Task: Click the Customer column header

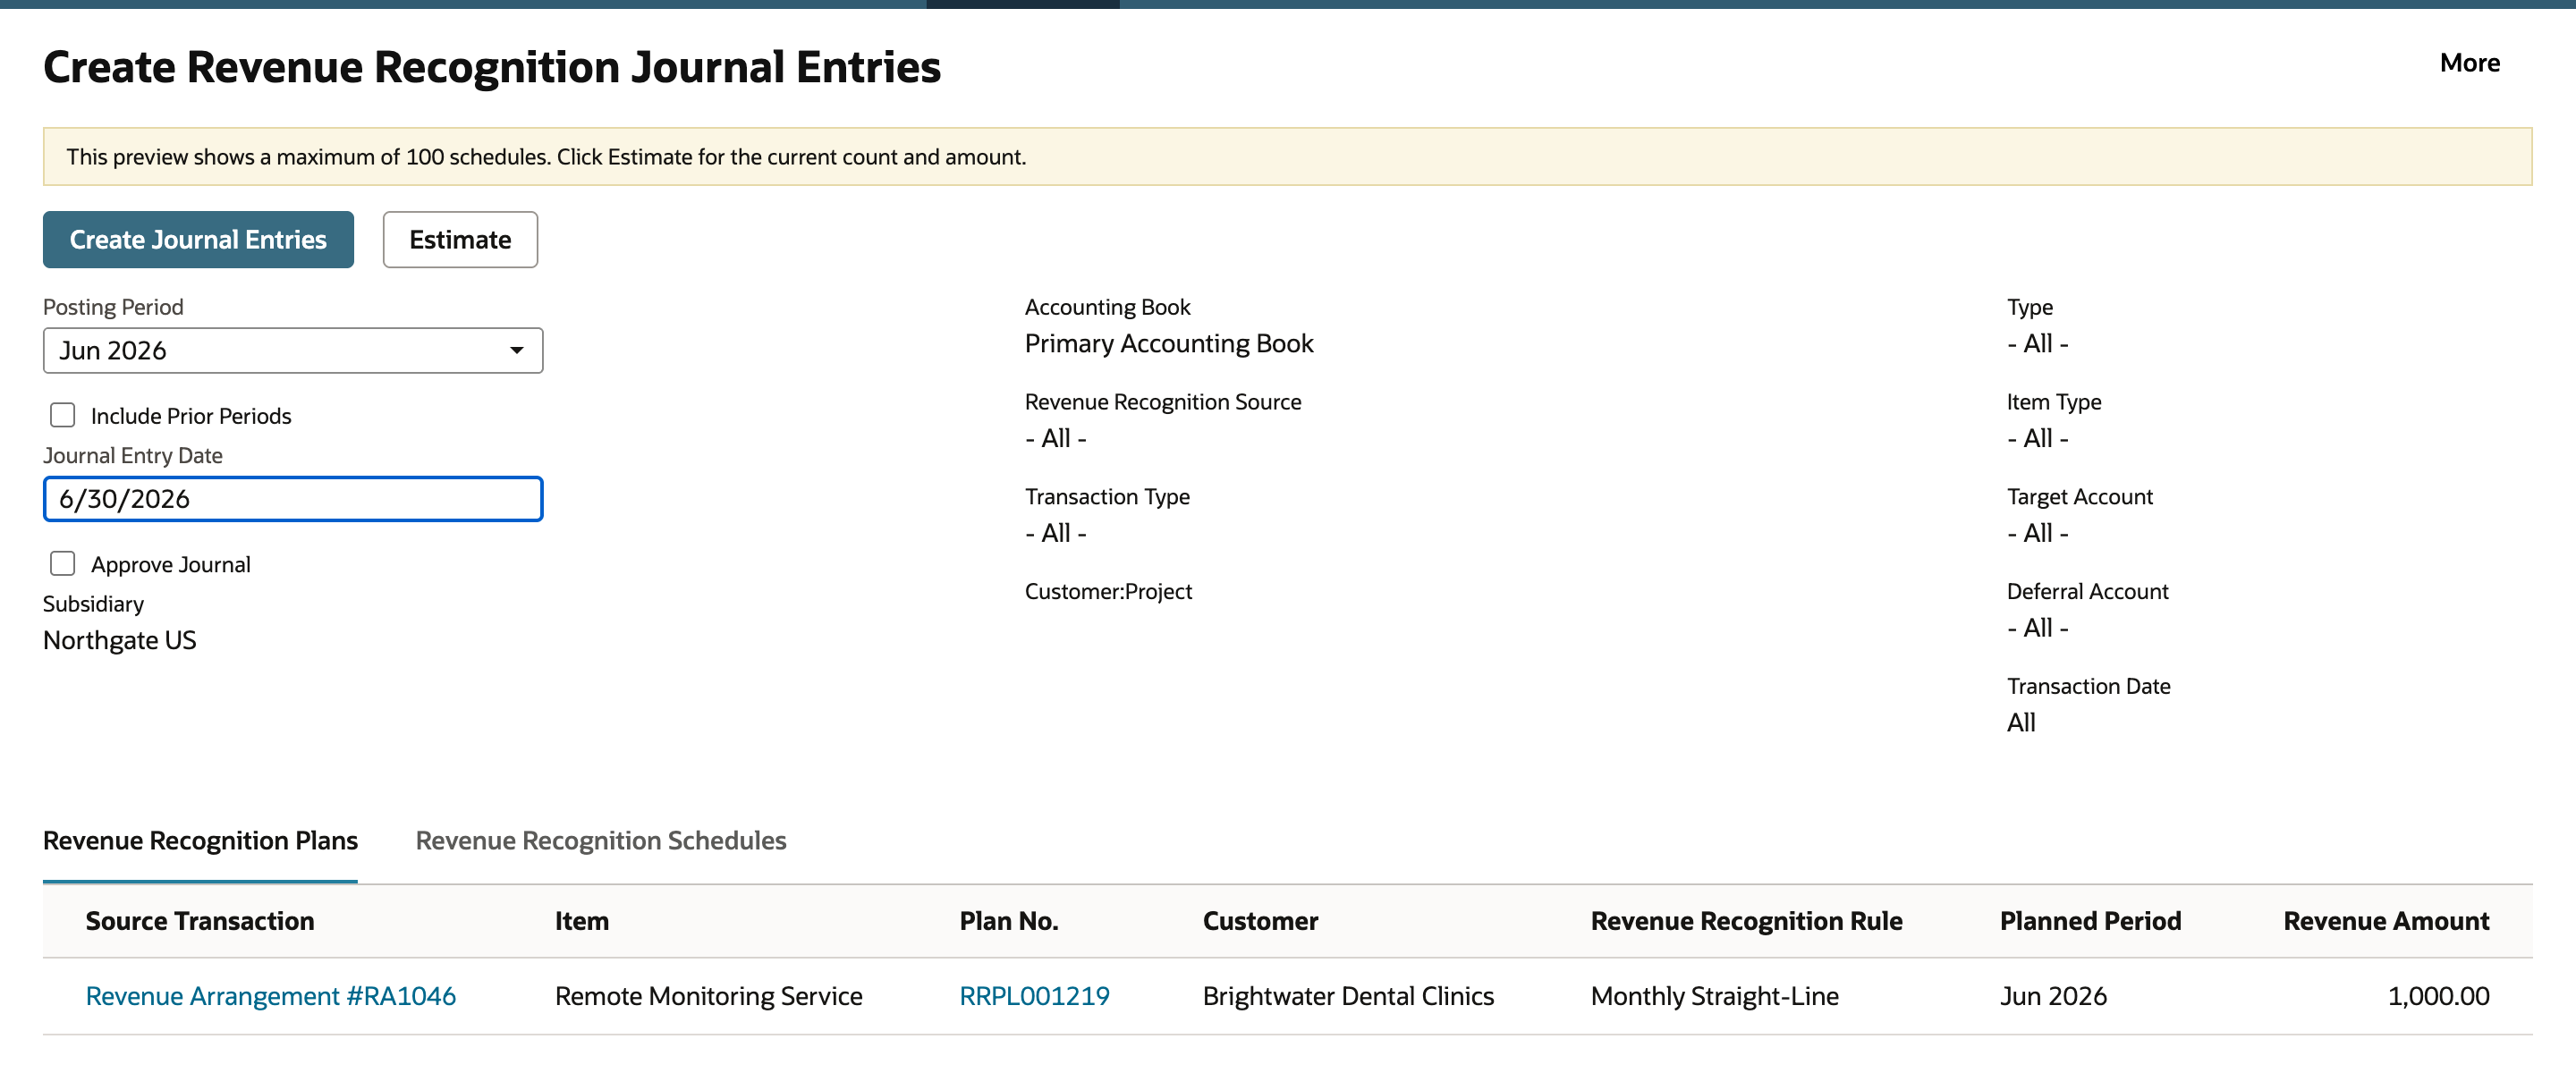Action: tap(1260, 921)
